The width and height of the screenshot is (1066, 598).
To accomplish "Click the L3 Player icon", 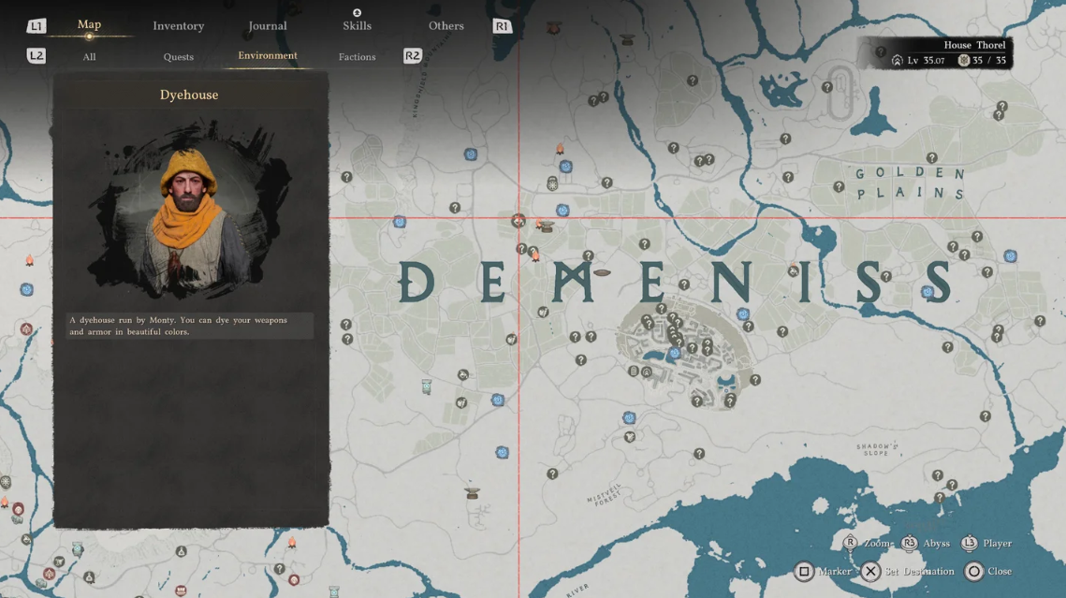I will point(970,543).
